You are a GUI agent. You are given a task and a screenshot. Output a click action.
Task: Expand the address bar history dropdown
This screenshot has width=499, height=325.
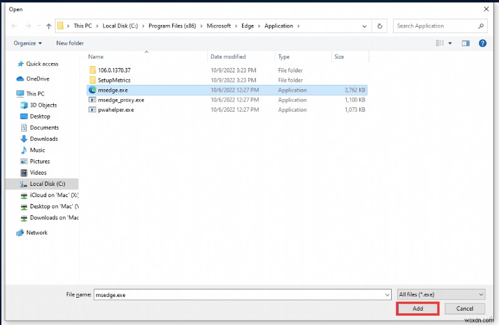(x=364, y=26)
